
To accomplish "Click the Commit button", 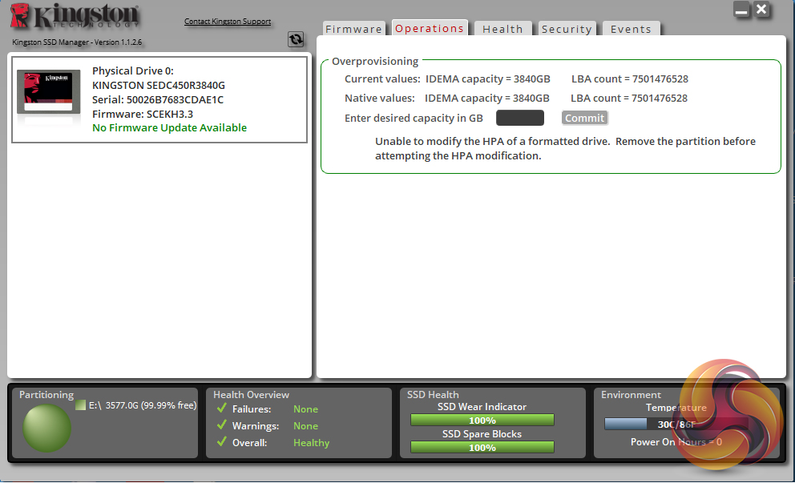I will [x=584, y=118].
